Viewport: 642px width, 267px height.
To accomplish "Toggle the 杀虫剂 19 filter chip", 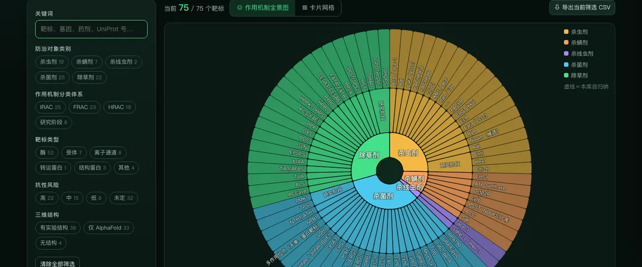I will (52, 62).
